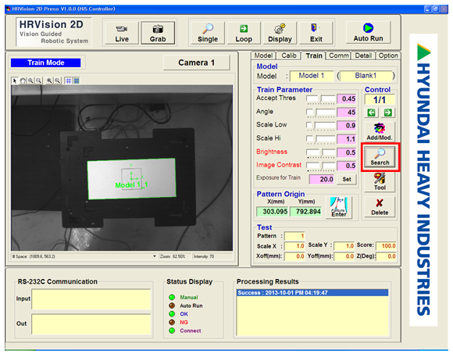The height and width of the screenshot is (354, 453).
Task: Click the Control counter field 1/1
Action: [x=380, y=100]
